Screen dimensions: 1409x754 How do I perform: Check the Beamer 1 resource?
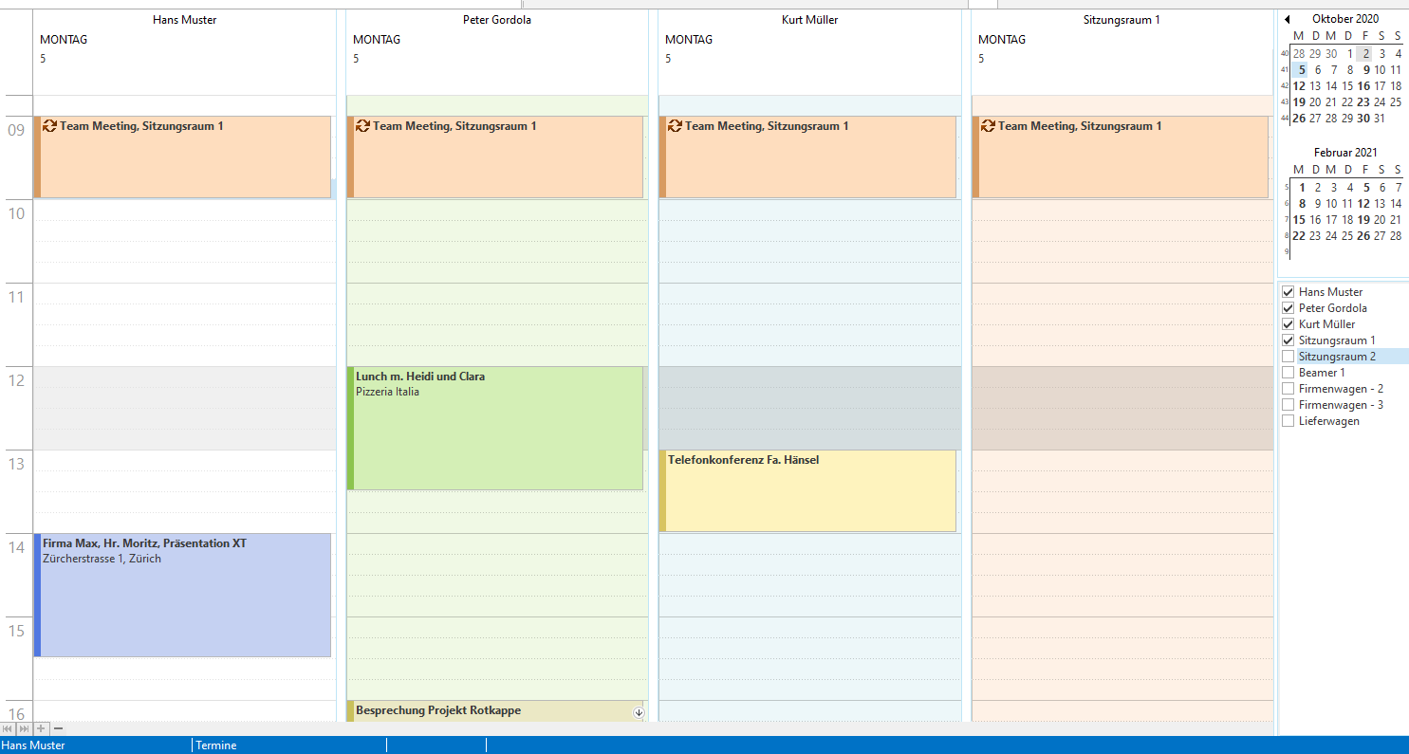[1288, 372]
